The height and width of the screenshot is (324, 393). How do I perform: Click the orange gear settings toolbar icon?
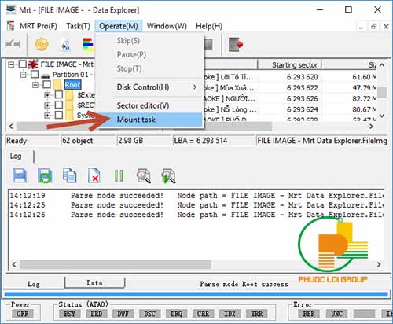[x=42, y=44]
